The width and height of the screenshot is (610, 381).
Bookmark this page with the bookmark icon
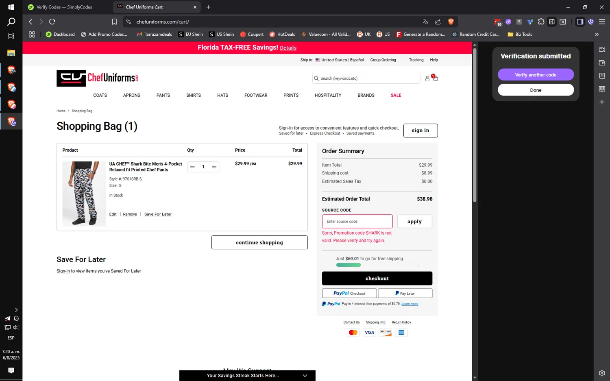[114, 22]
